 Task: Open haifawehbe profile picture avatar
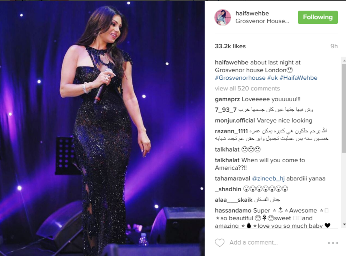(223, 17)
